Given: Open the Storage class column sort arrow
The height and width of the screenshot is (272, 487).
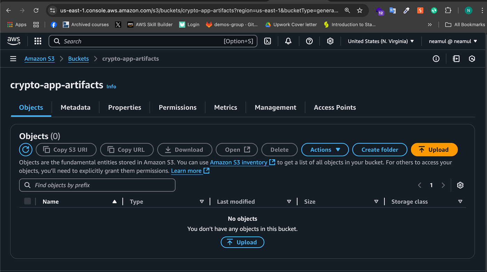Looking at the screenshot, I should [x=460, y=201].
